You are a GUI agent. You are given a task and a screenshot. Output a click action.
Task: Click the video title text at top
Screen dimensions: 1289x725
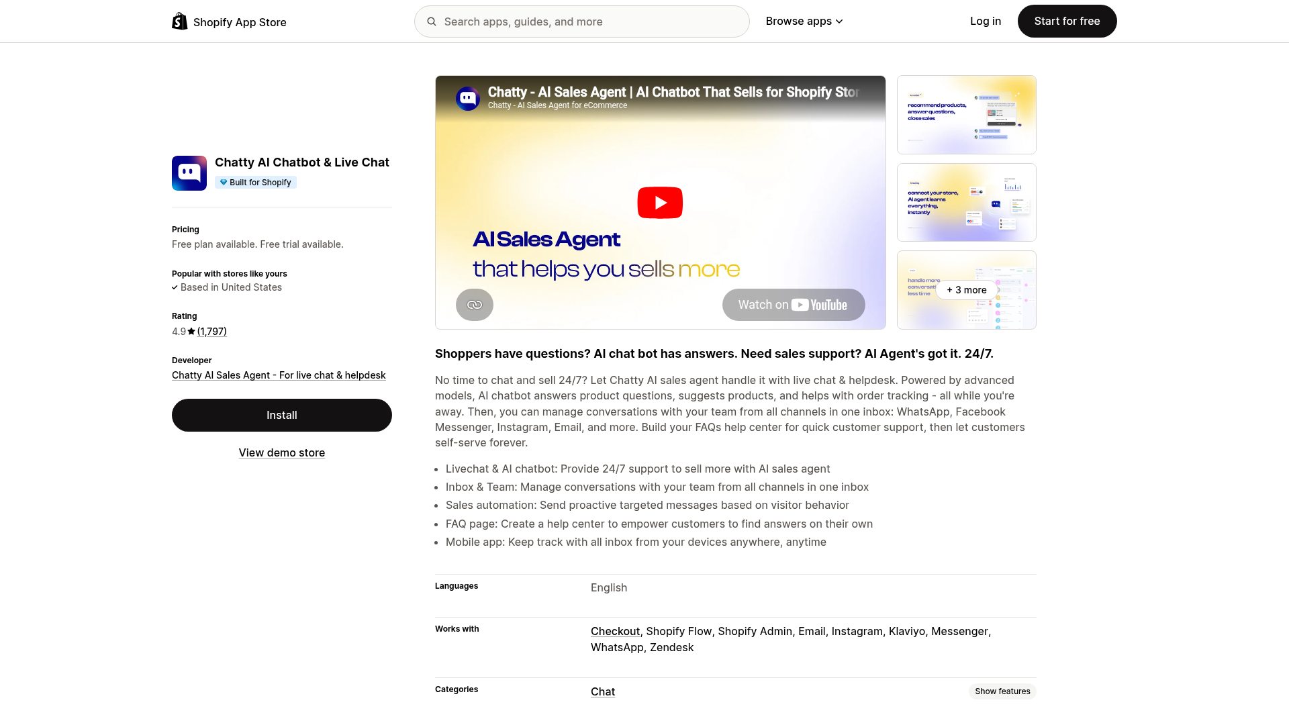tap(673, 92)
